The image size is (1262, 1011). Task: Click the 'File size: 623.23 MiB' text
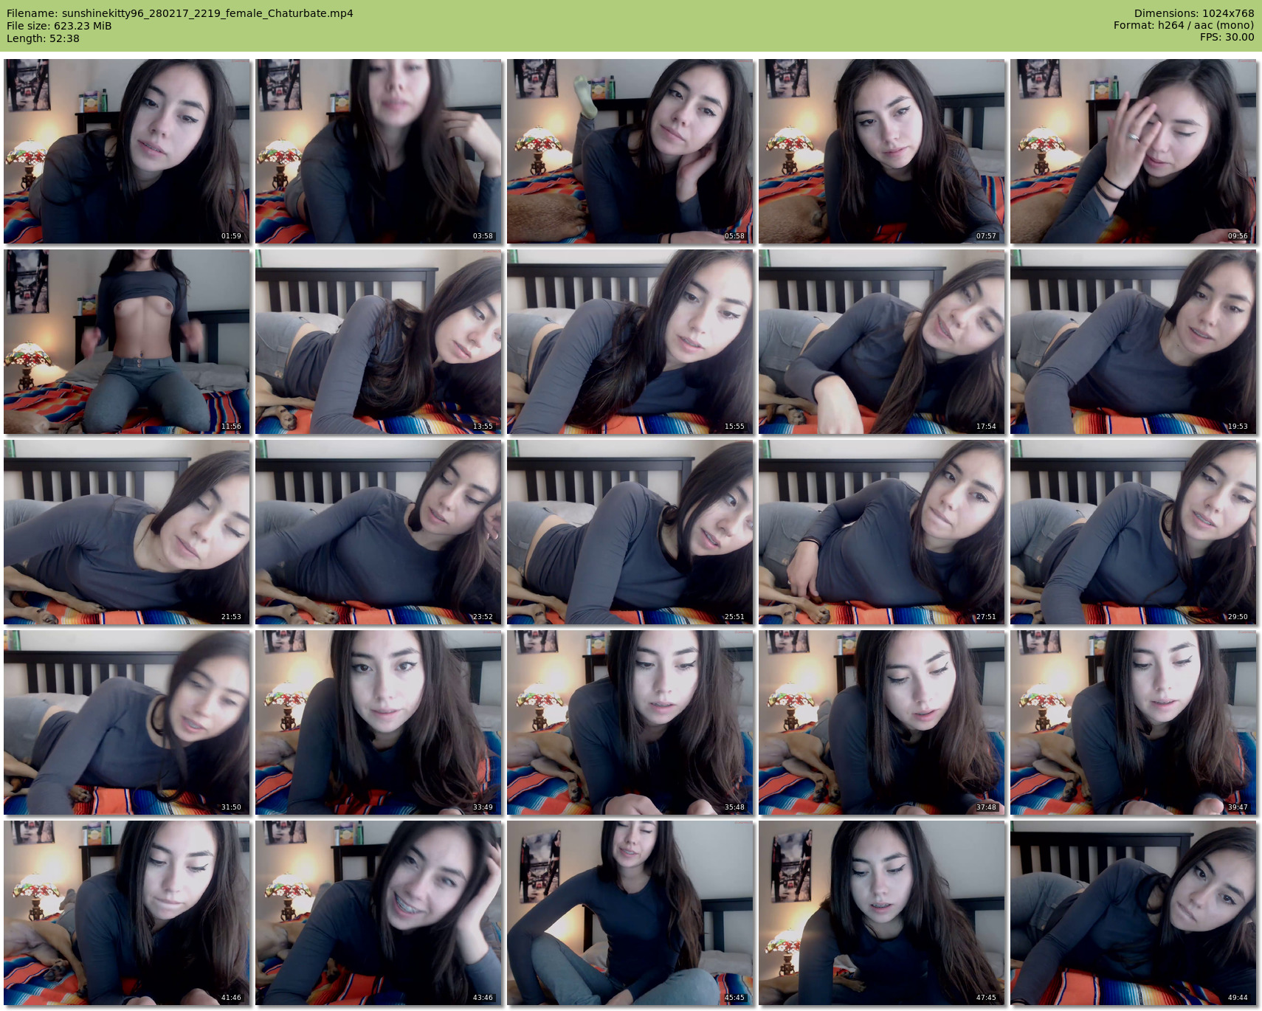click(59, 26)
